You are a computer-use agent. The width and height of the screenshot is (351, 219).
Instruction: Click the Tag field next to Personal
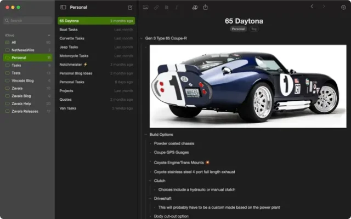pos(253,28)
